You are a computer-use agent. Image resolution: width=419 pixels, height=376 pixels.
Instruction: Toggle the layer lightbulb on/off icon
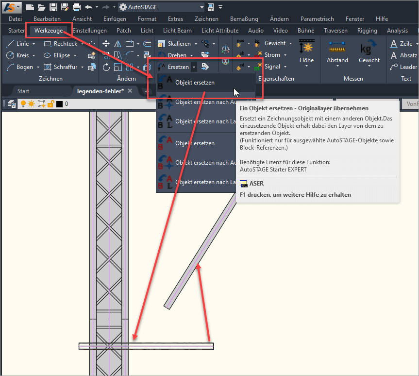[x=23, y=104]
